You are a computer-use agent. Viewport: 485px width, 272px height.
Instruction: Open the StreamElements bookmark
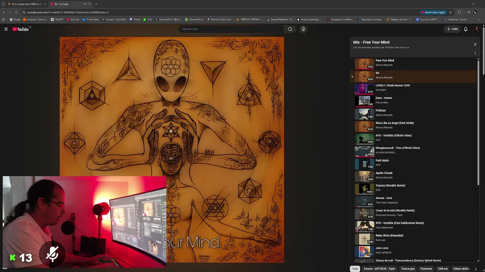(280, 19)
